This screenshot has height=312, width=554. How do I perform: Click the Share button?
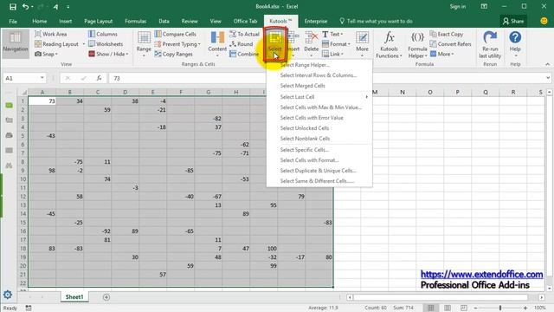[513, 21]
